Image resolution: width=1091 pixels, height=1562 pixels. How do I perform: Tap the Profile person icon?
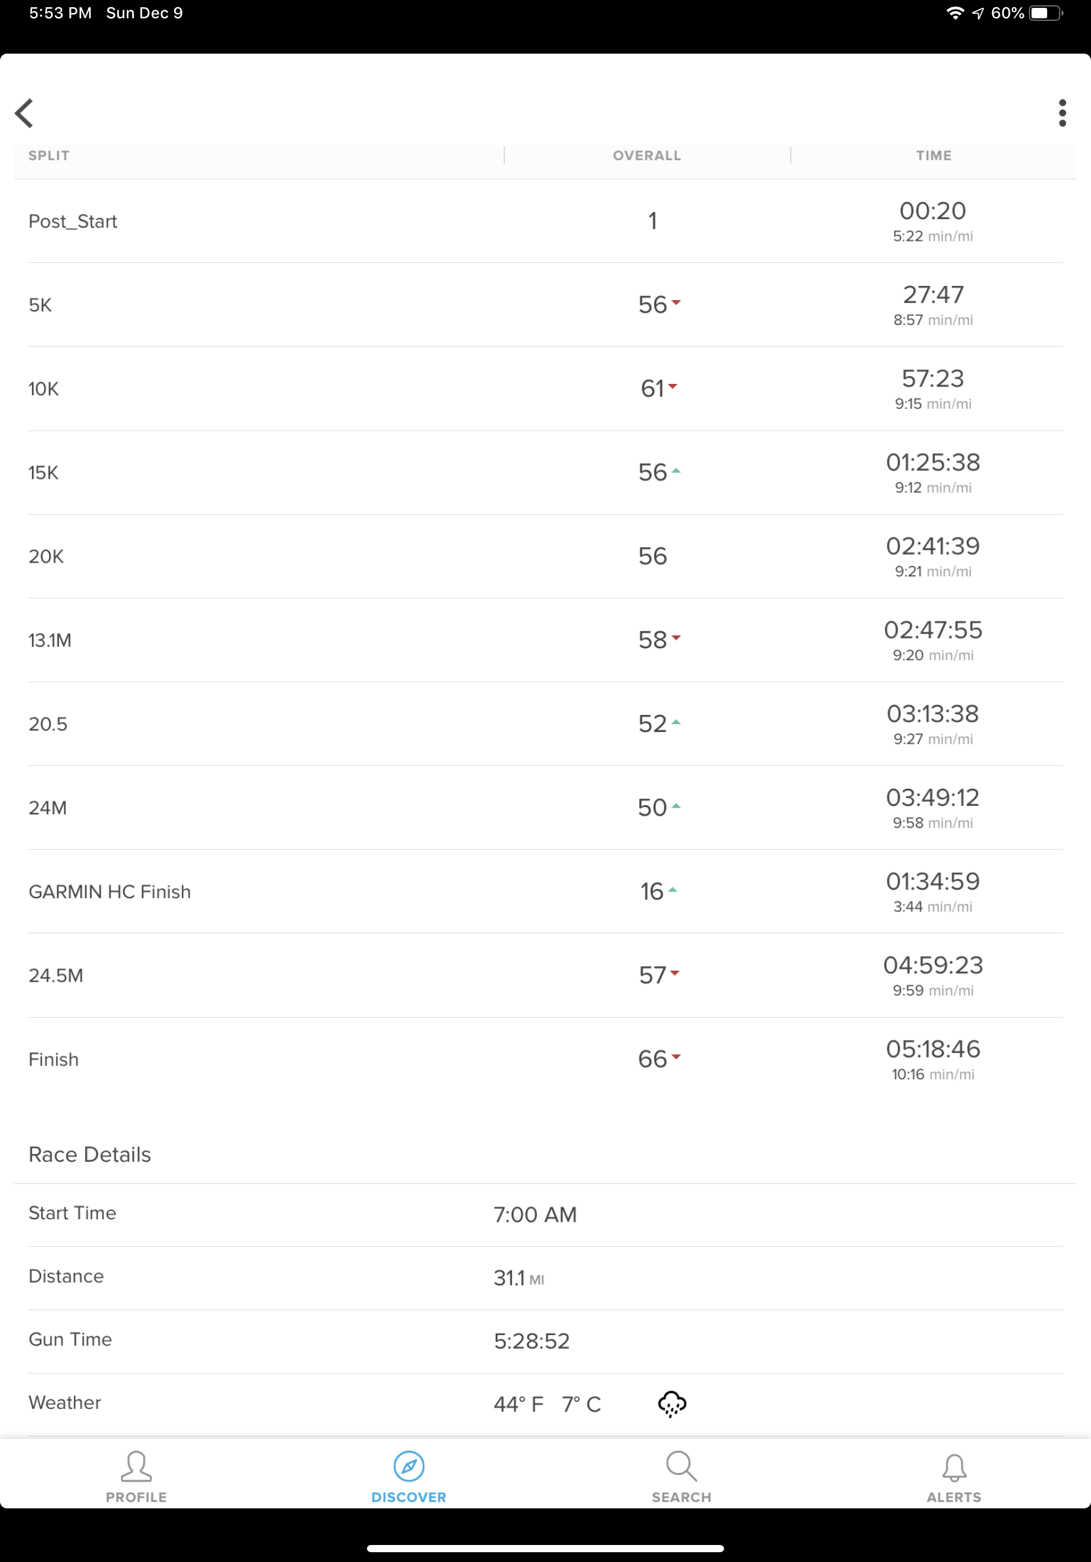[136, 1467]
